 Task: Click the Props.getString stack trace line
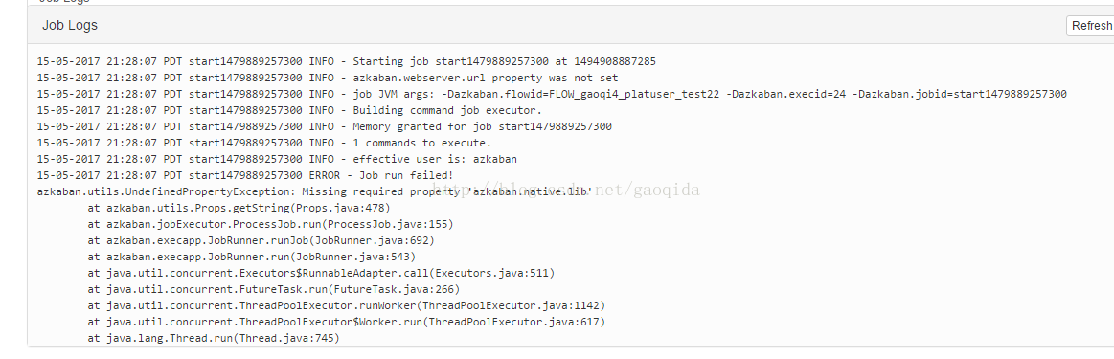(239, 209)
